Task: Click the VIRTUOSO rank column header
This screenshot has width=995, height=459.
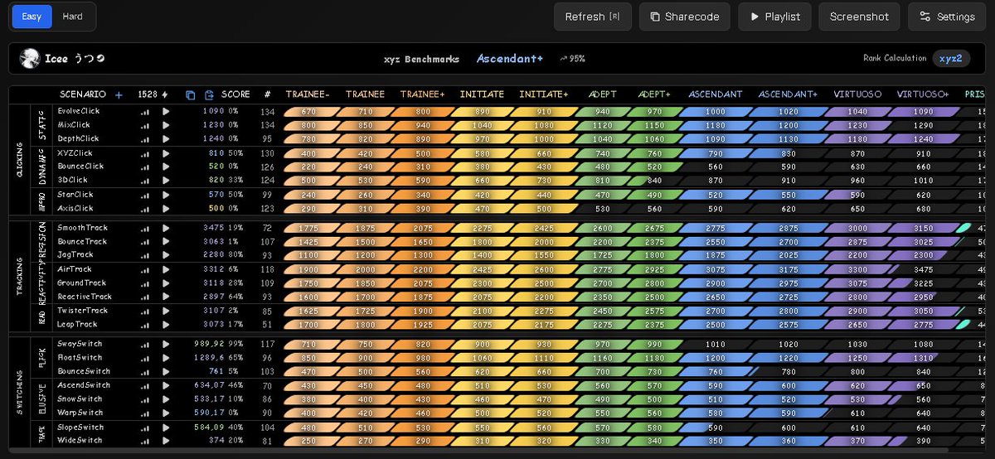Action: coord(857,94)
